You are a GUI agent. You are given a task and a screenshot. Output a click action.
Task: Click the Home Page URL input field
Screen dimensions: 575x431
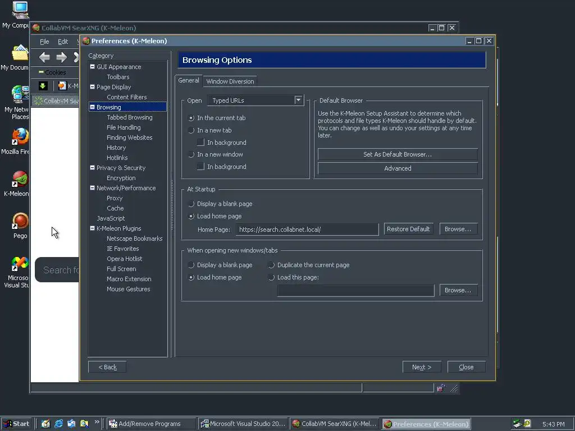pos(307,230)
